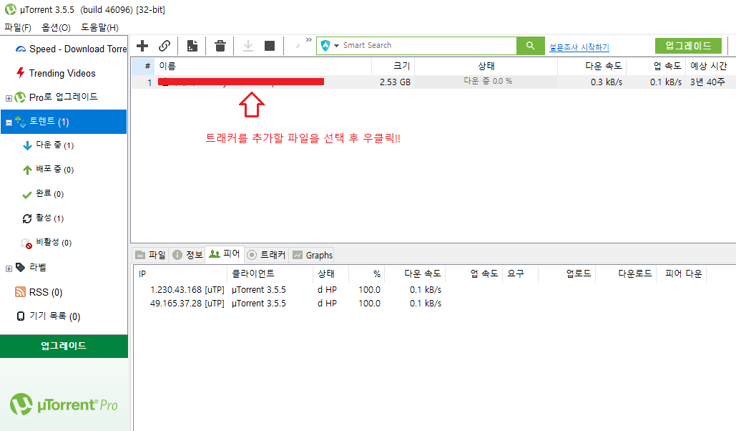Expand the 라벨 tree node
Viewport: 736px width, 431px height.
[x=9, y=269]
